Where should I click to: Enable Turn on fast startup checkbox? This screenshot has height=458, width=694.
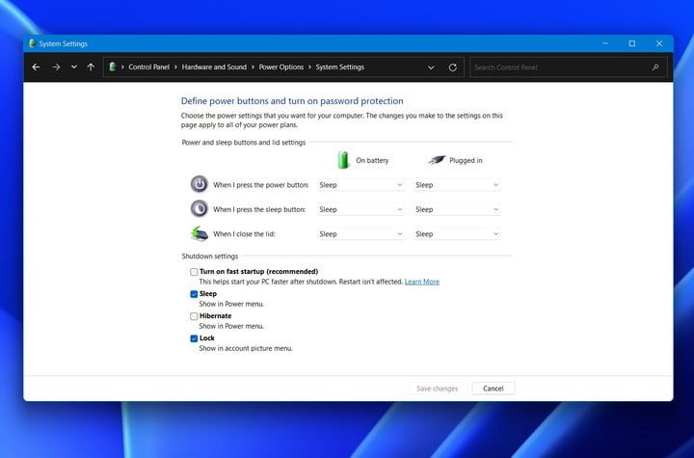(x=194, y=272)
